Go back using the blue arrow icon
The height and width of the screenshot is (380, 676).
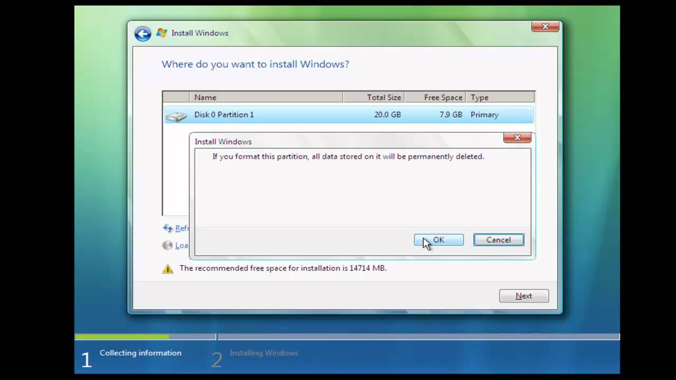coord(143,34)
